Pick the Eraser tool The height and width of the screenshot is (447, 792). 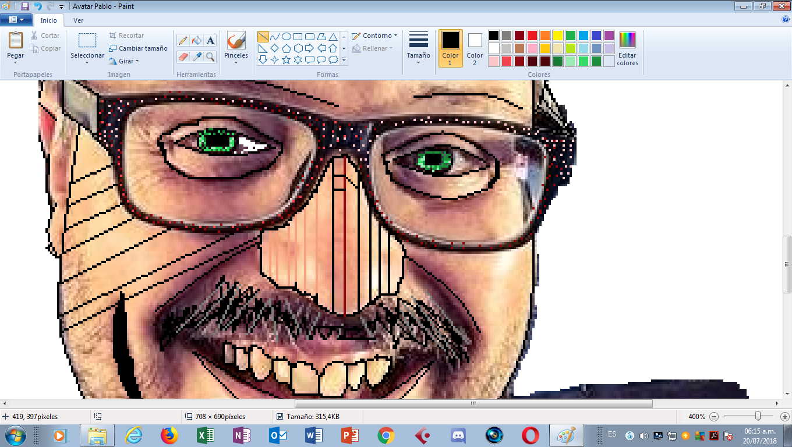point(183,57)
